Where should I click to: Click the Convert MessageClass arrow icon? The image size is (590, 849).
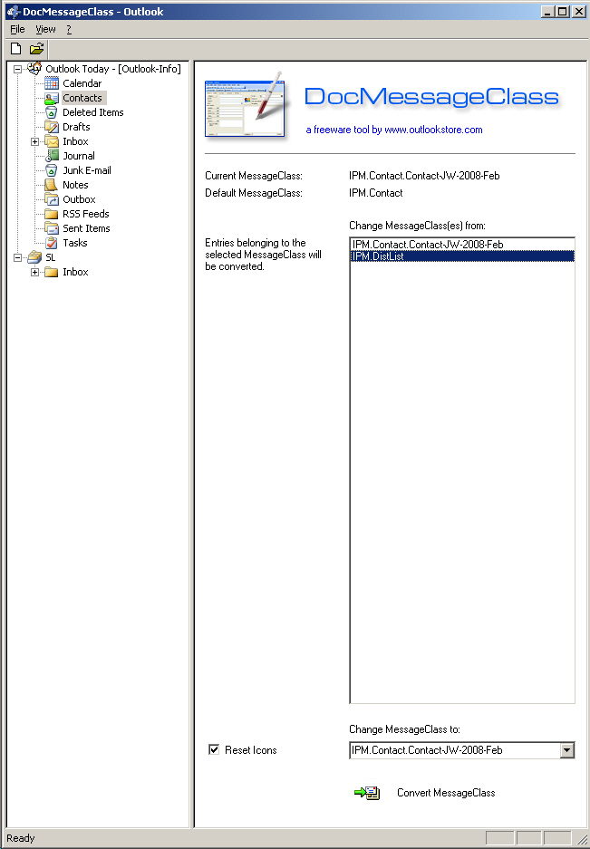367,793
